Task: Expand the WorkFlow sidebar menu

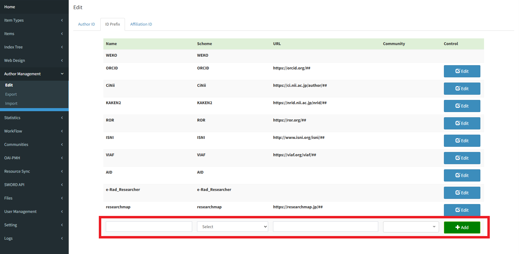Action: pyautogui.click(x=34, y=131)
